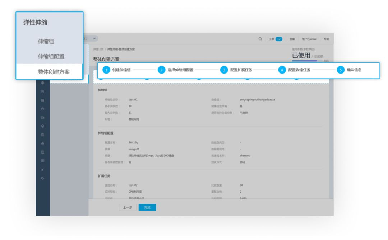The image size is (388, 240).
Task: Go to step 5 确认信息
Action: (349, 70)
